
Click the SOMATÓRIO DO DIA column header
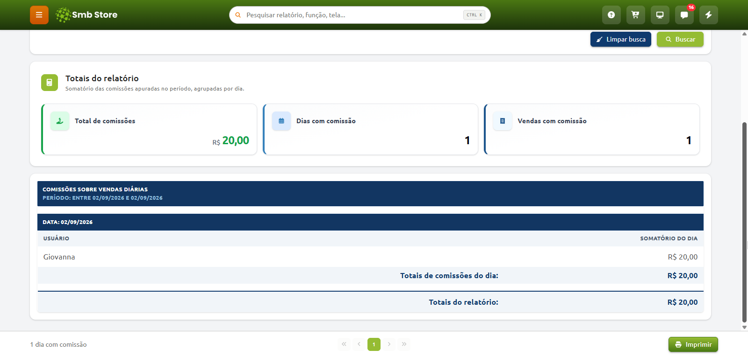(x=669, y=238)
